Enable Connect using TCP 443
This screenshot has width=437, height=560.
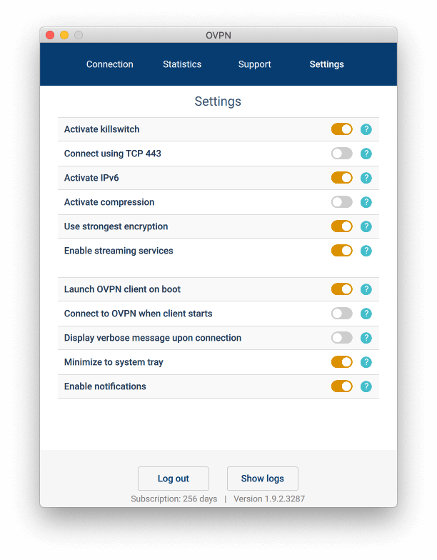pos(341,154)
